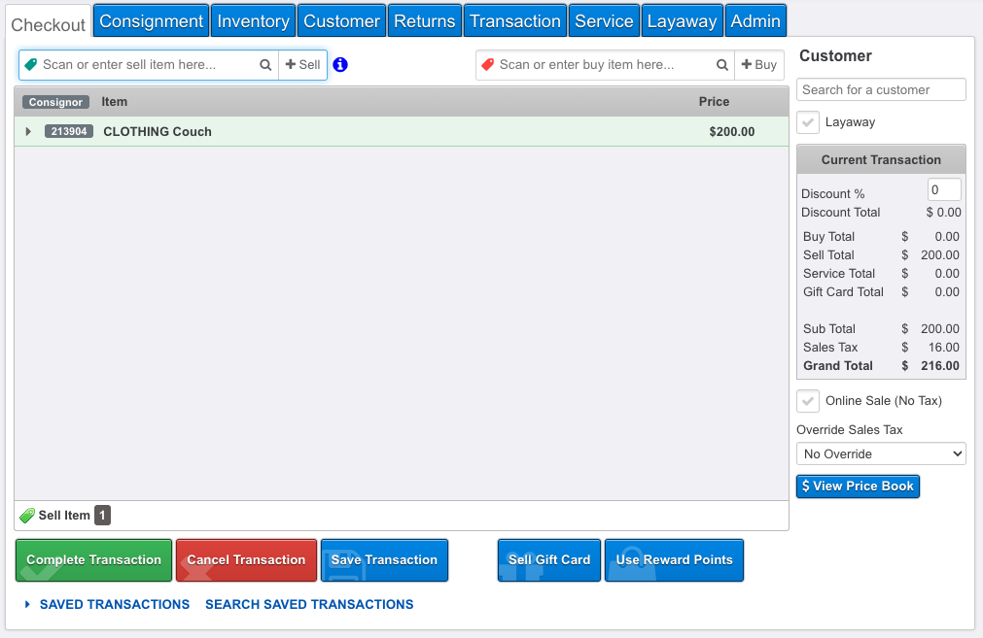Image resolution: width=983 pixels, height=638 pixels.
Task: Open the blue info icon next to Sell
Action: point(339,65)
